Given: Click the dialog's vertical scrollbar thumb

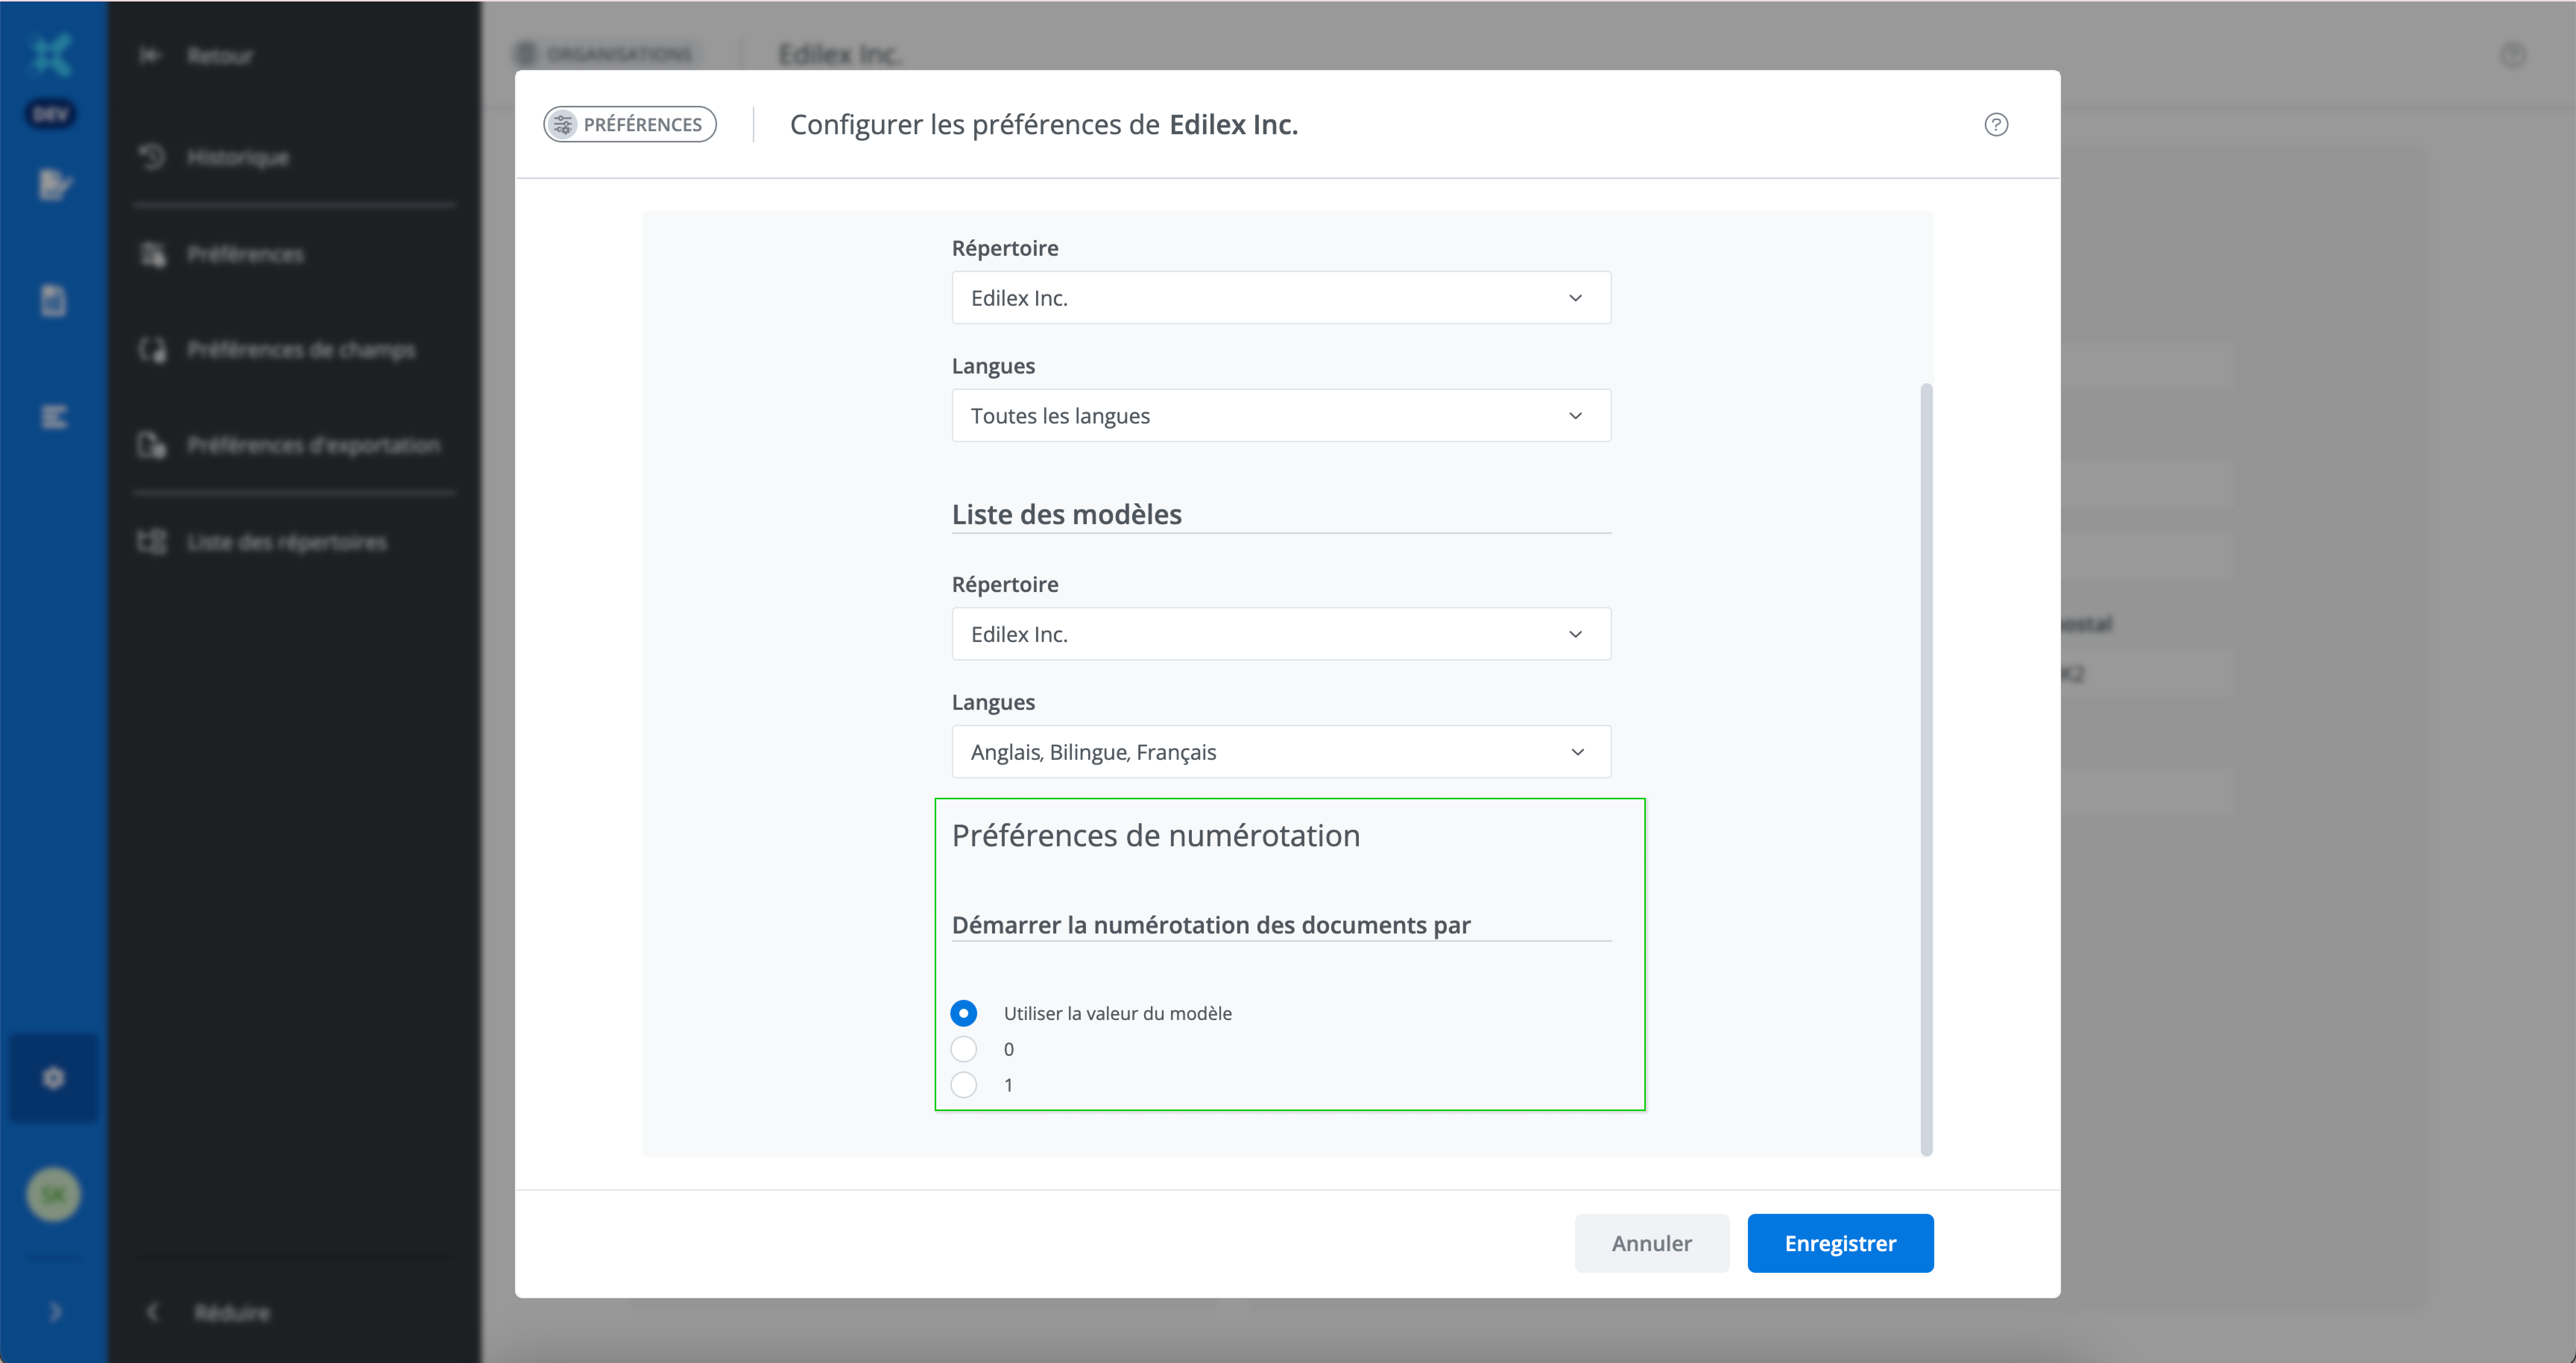Looking at the screenshot, I should coord(1926,768).
